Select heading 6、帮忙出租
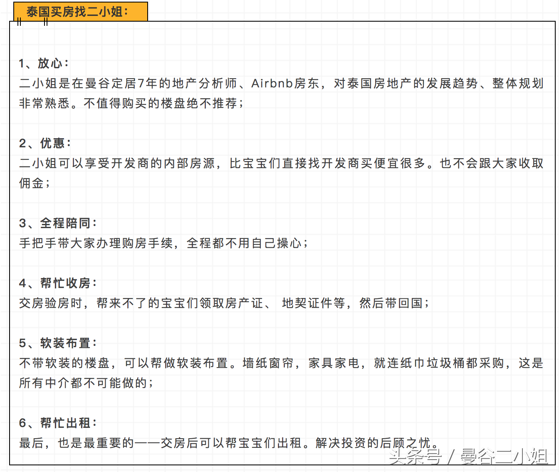 58,423
